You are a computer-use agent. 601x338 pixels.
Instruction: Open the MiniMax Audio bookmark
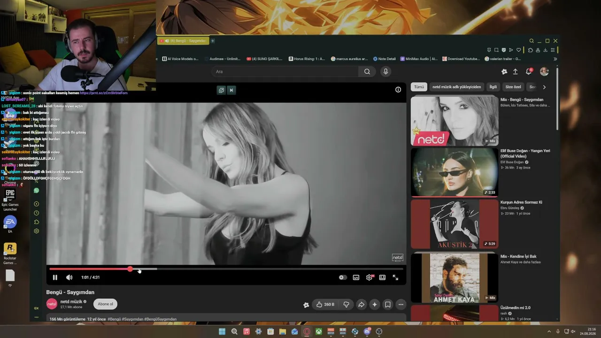coord(419,59)
